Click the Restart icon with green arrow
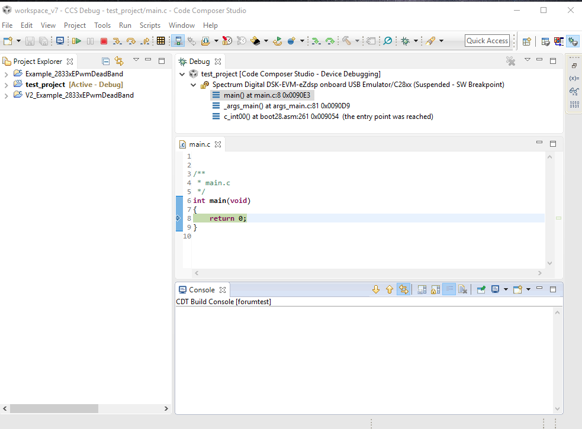The height and width of the screenshot is (429, 582). point(277,41)
